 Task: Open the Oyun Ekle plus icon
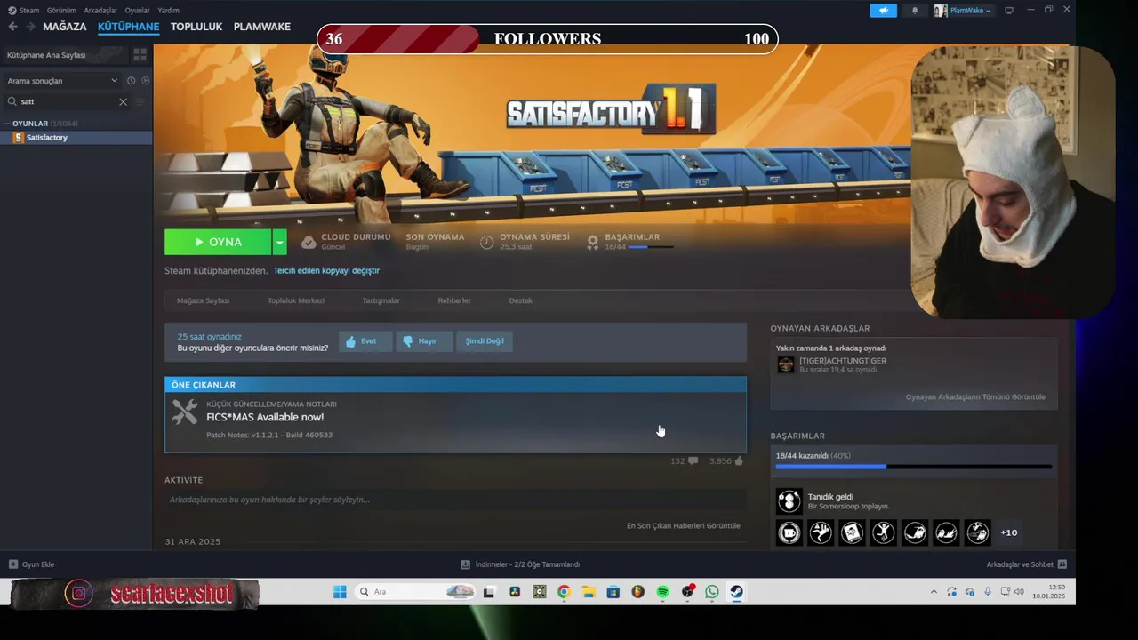[x=13, y=564]
